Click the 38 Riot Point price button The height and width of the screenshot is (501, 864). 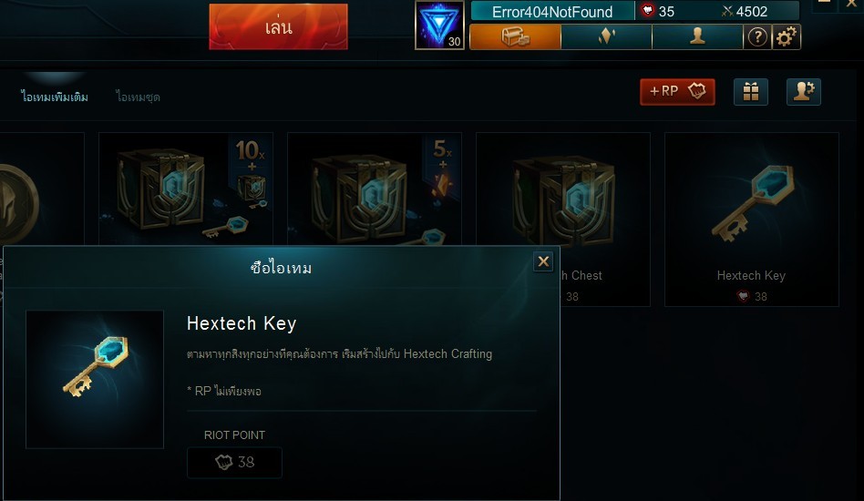[x=235, y=462]
